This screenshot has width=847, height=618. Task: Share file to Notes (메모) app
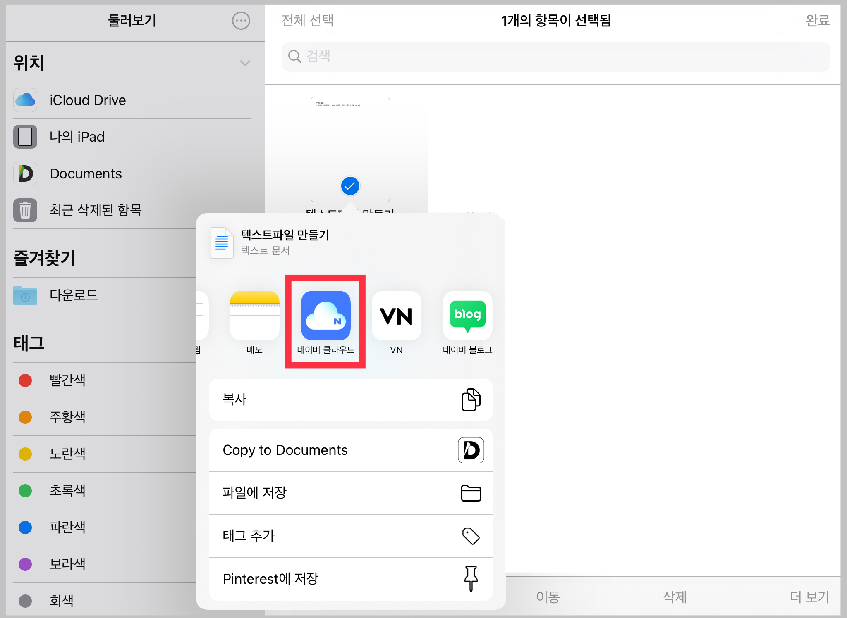tap(254, 316)
